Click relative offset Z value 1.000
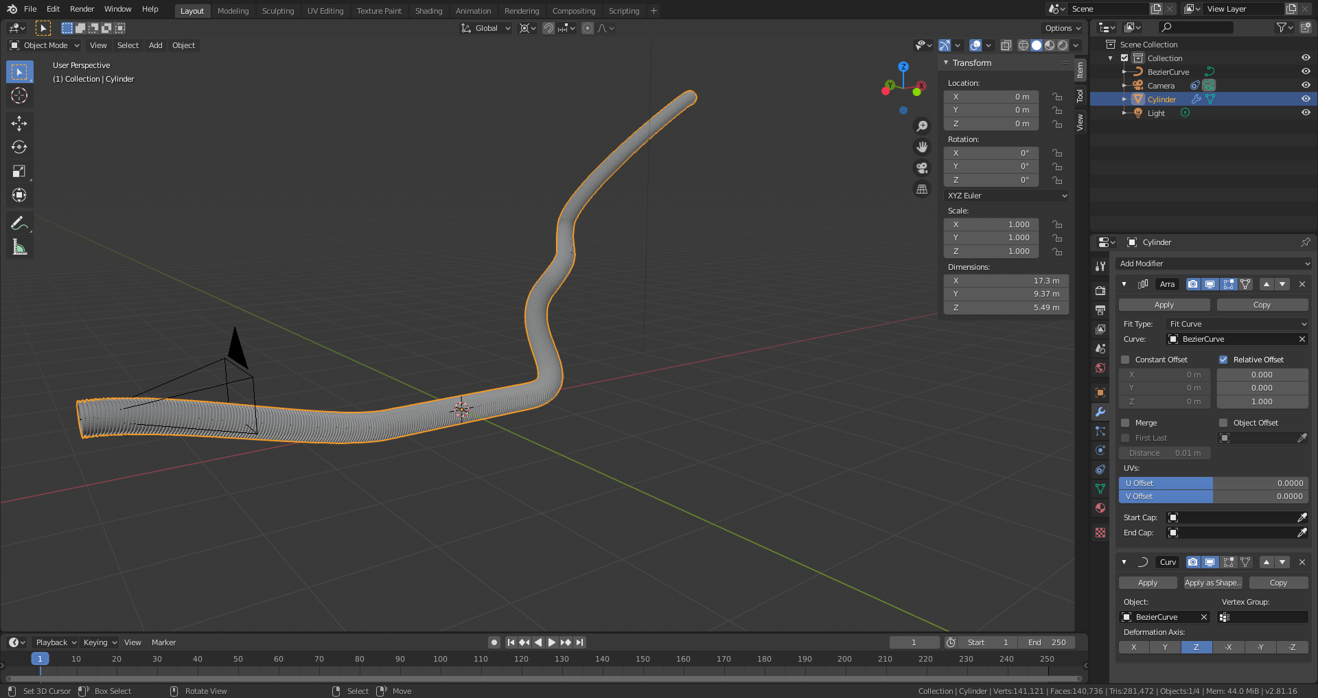 pos(1262,402)
